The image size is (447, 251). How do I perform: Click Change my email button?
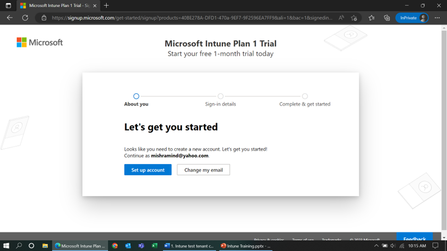point(203,169)
